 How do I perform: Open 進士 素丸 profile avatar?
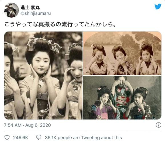(11, 10)
